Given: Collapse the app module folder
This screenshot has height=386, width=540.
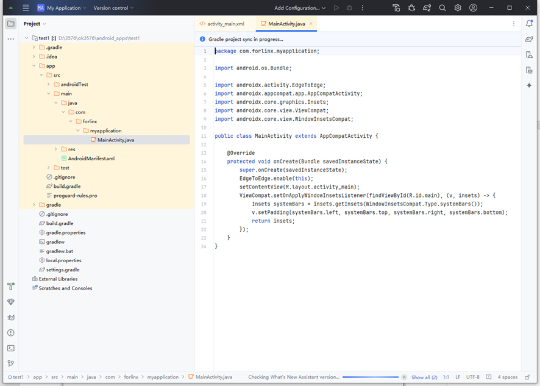Looking at the screenshot, I should tap(34, 66).
